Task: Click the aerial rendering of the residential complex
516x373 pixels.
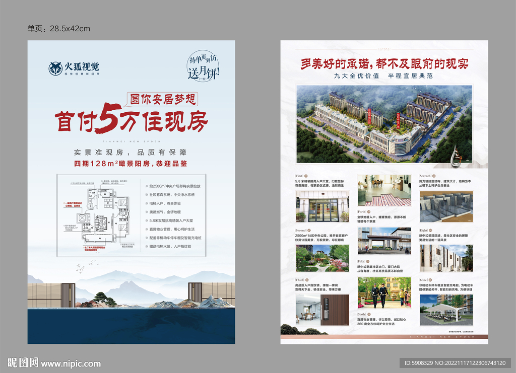Action: 384,124
